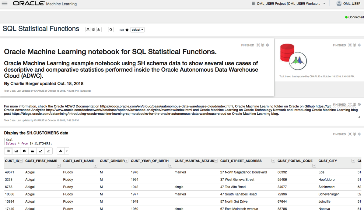Switch results to scatter chart view
Viewport: 364px width, 210px height.
[48, 151]
